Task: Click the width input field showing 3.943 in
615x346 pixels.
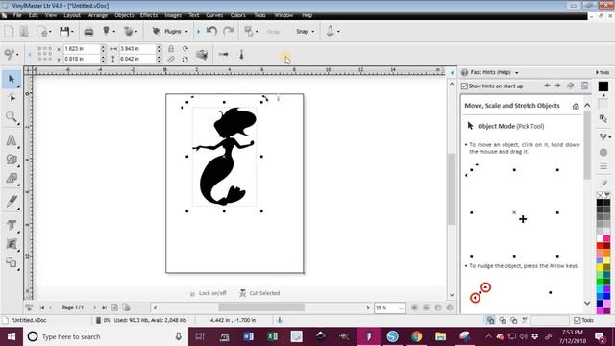Action: click(x=137, y=49)
